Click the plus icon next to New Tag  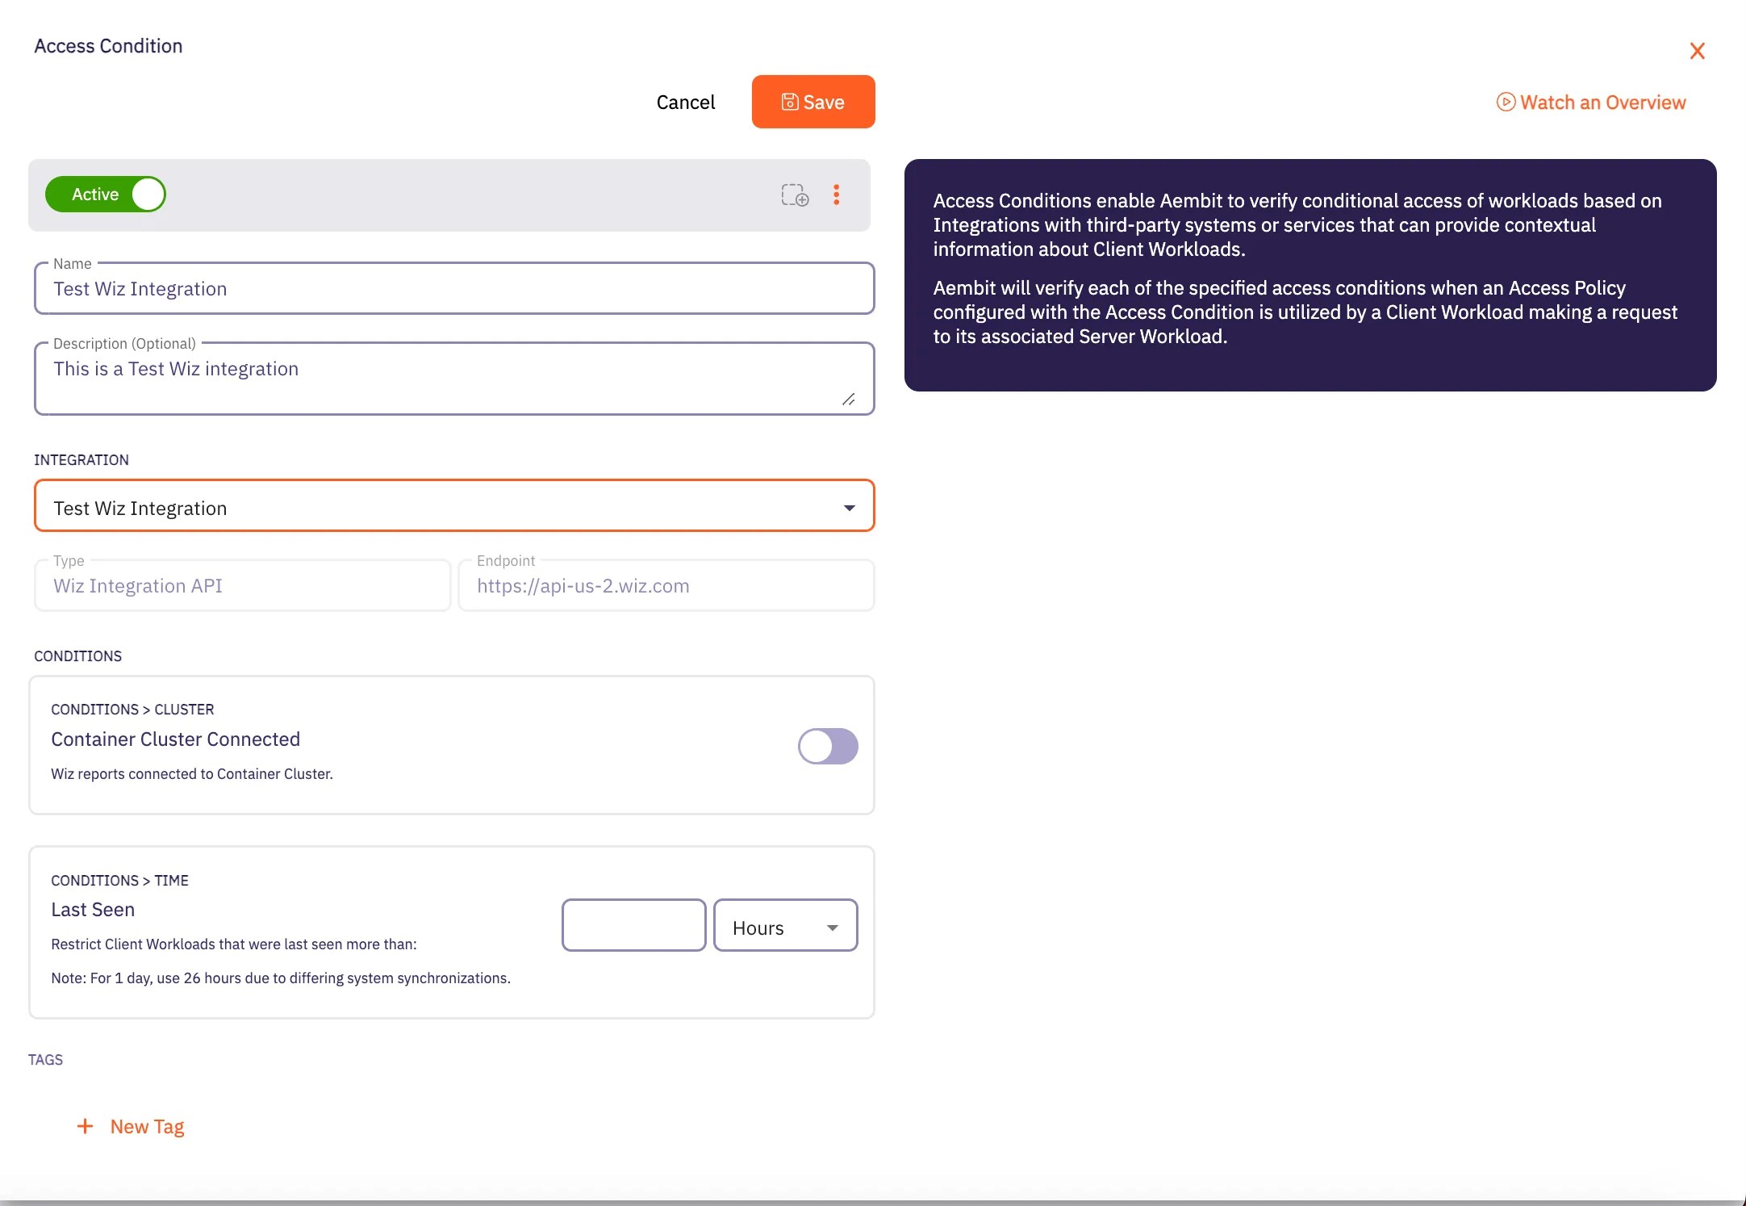tap(85, 1125)
